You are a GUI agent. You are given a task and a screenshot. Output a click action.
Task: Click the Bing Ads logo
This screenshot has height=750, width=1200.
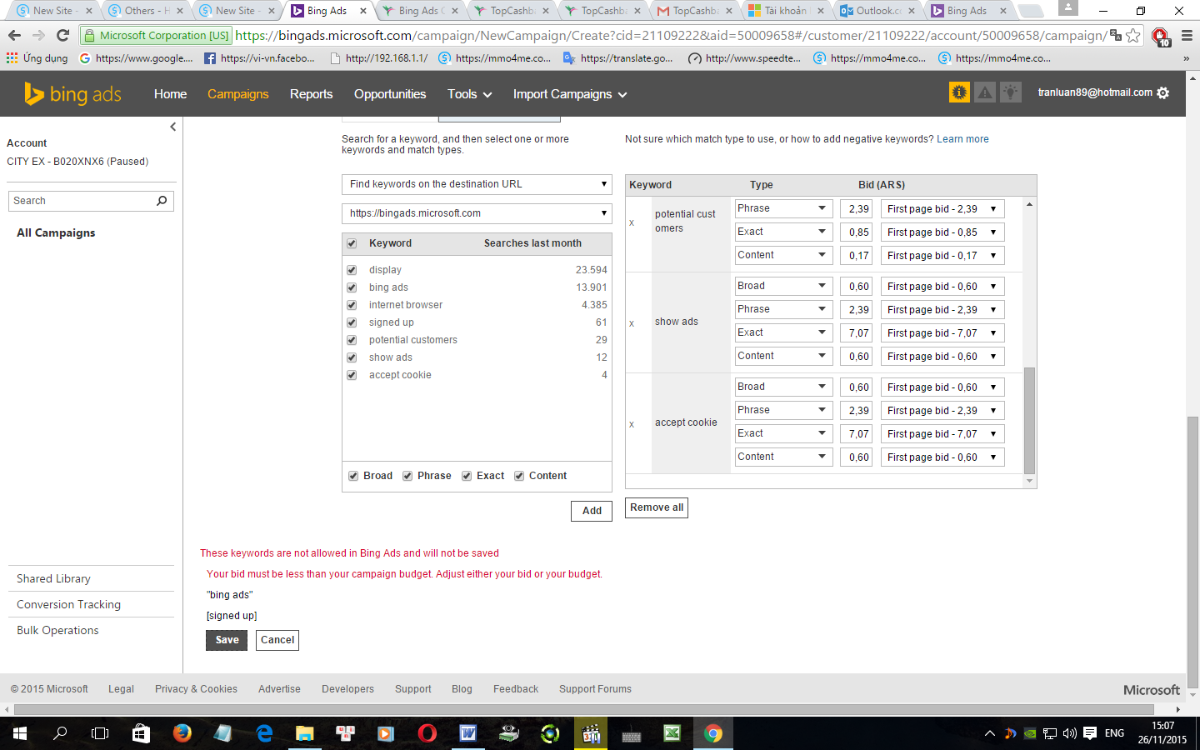click(72, 94)
